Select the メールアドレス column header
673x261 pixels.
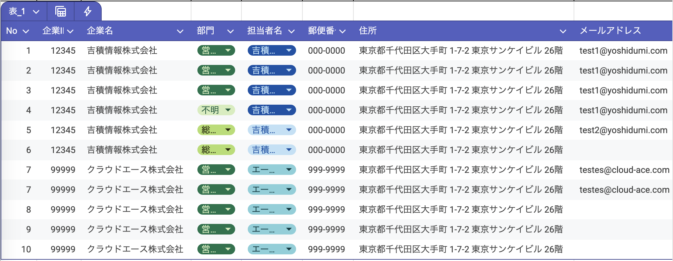tap(610, 31)
